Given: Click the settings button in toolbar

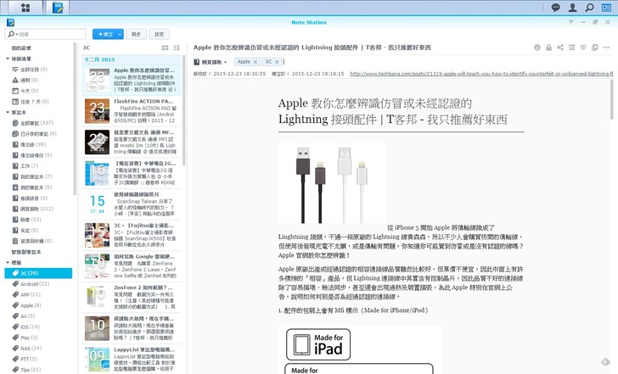Looking at the screenshot, I should 160,34.
